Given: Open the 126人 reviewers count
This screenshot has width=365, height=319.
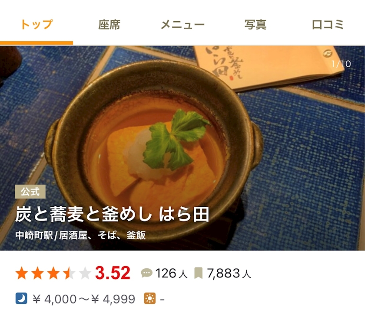Looking at the screenshot, I should (171, 273).
